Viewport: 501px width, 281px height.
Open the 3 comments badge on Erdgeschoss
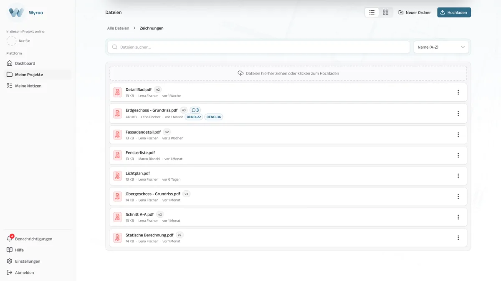[195, 110]
